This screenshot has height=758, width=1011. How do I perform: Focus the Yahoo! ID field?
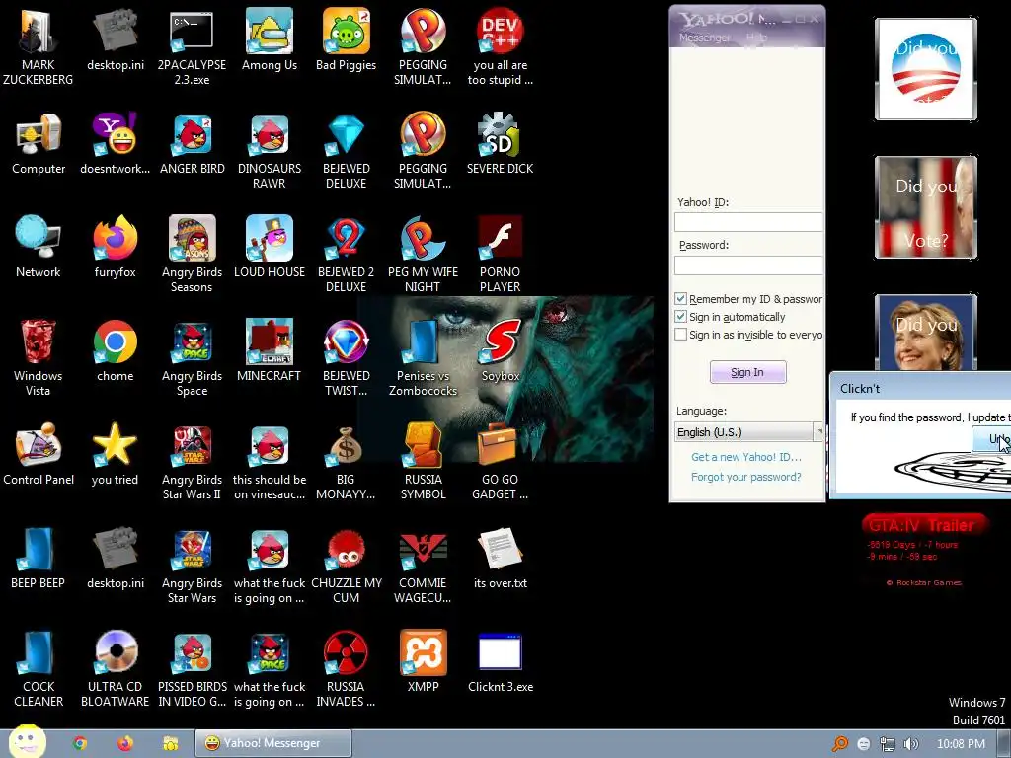[x=748, y=222]
